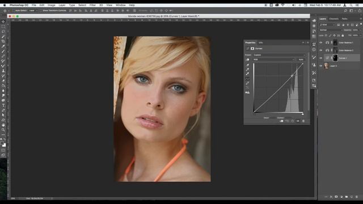363x204 pixels.
Task: Select the Layer 0 thumbnail
Action: coord(327,66)
